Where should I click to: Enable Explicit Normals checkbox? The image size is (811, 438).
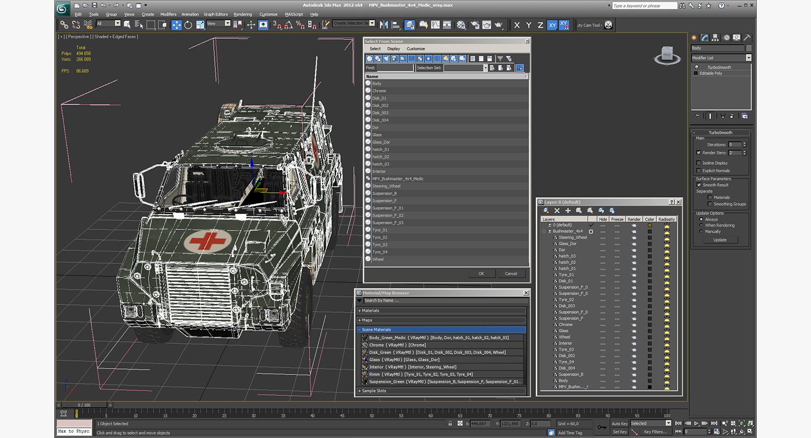point(699,170)
